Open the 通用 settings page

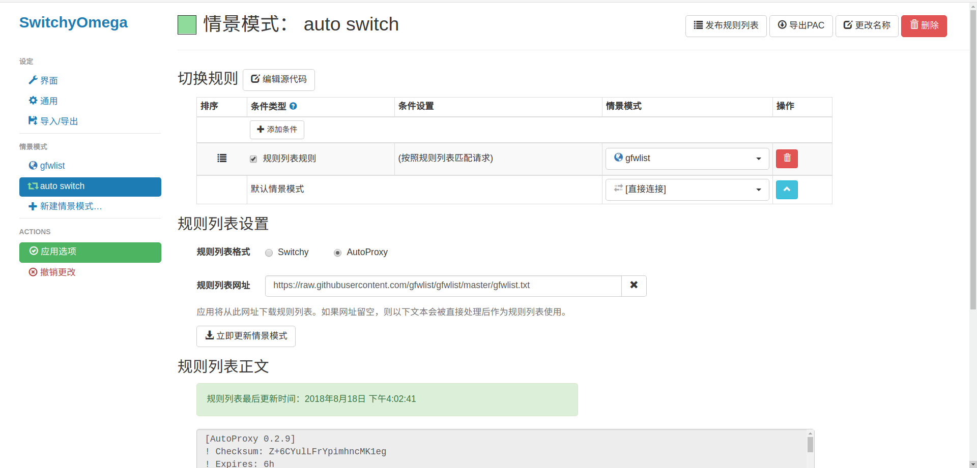tap(49, 101)
